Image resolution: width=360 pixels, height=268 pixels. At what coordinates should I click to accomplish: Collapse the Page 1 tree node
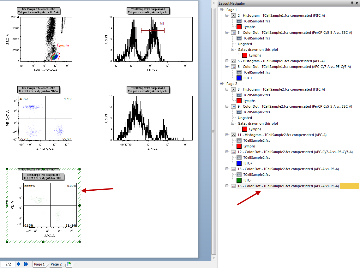coord(221,10)
